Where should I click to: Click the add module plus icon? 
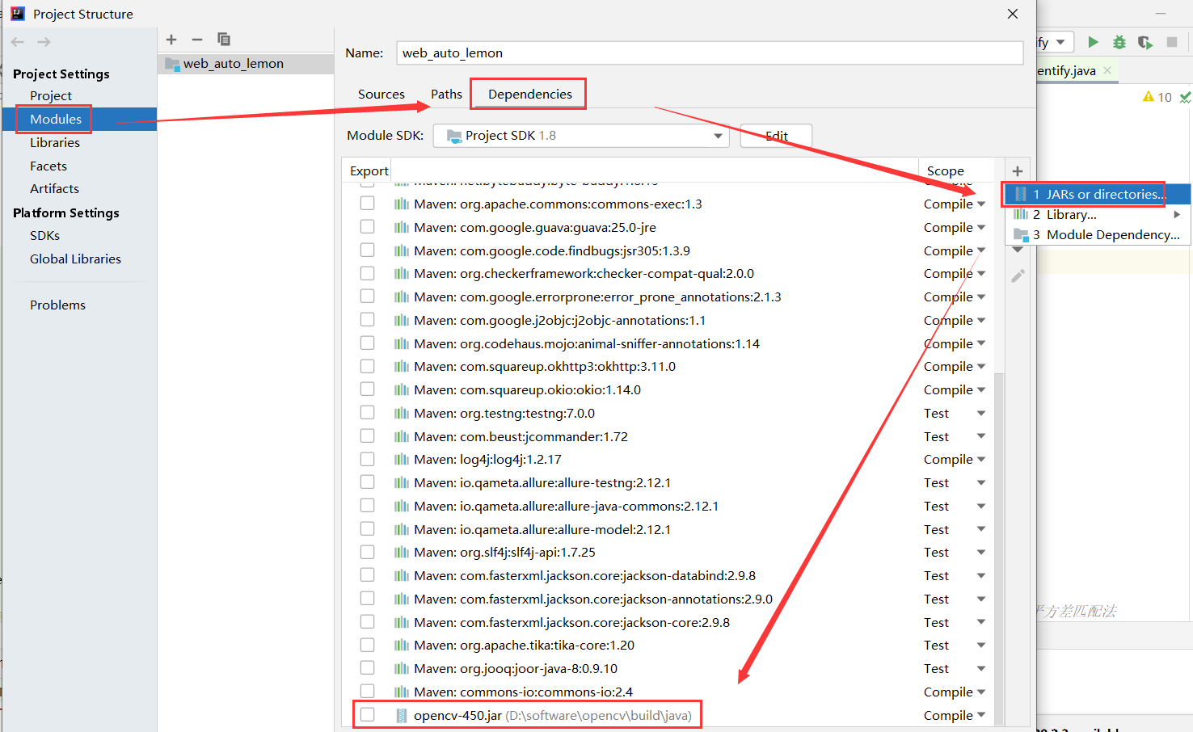click(171, 40)
